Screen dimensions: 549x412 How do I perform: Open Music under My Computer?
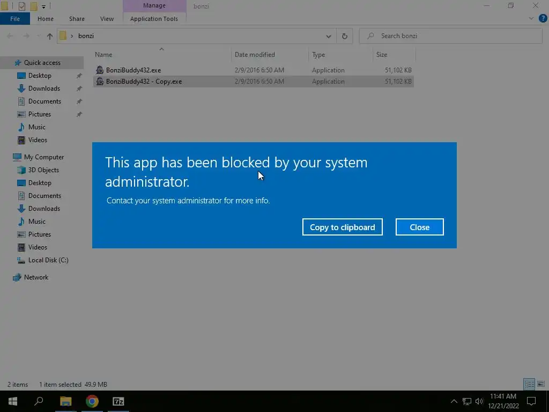(x=37, y=222)
